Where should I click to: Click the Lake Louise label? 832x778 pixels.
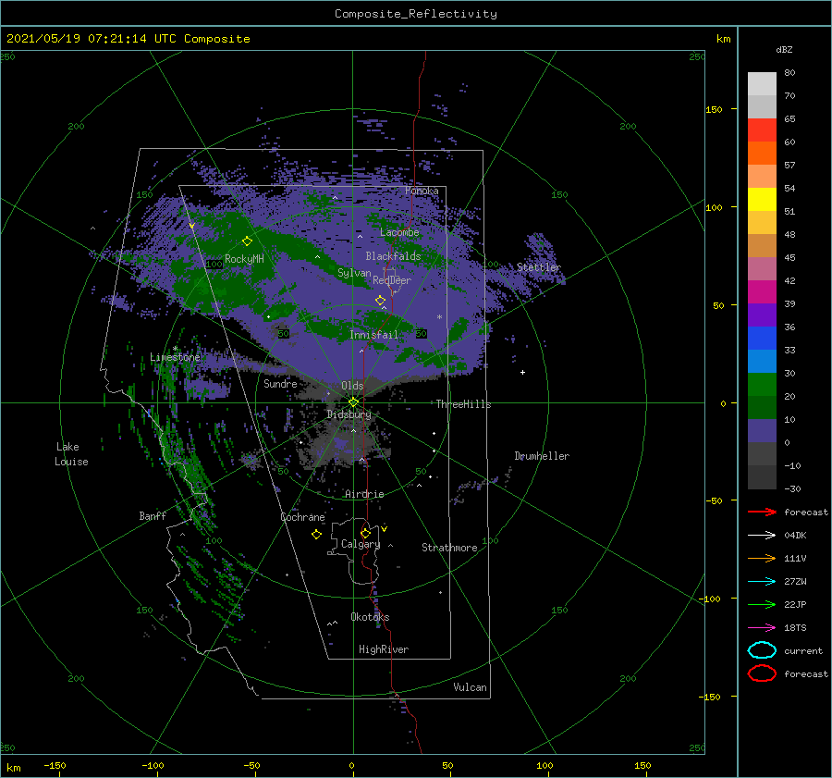[71, 454]
